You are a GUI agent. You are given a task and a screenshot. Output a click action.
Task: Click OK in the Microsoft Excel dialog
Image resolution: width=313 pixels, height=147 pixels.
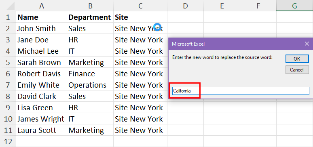click(x=297, y=59)
